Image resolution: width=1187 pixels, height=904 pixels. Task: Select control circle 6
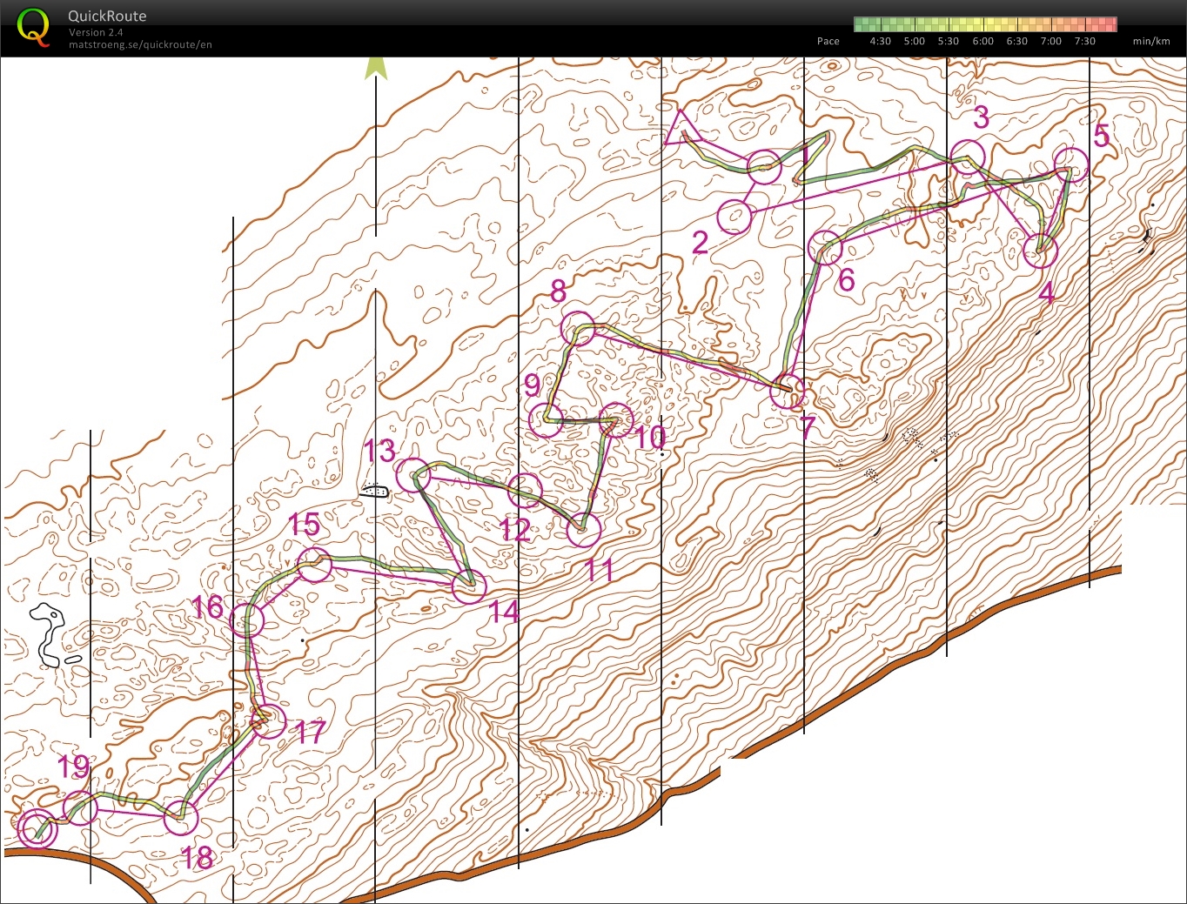(x=826, y=248)
